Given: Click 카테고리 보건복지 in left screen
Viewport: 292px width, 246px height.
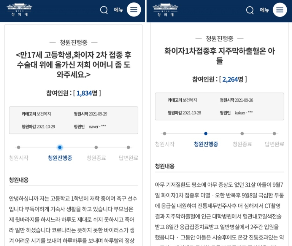Looking at the screenshot, I should click(36, 114).
